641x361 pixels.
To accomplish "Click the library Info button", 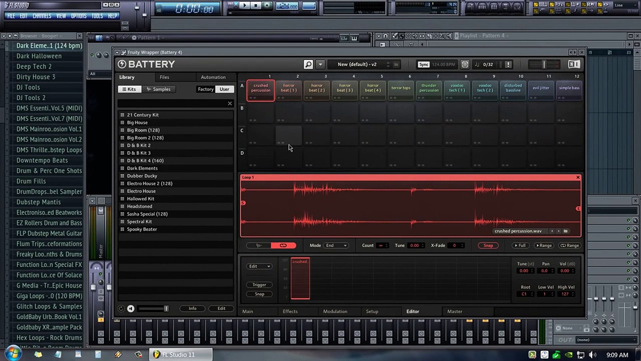I will tap(192, 309).
